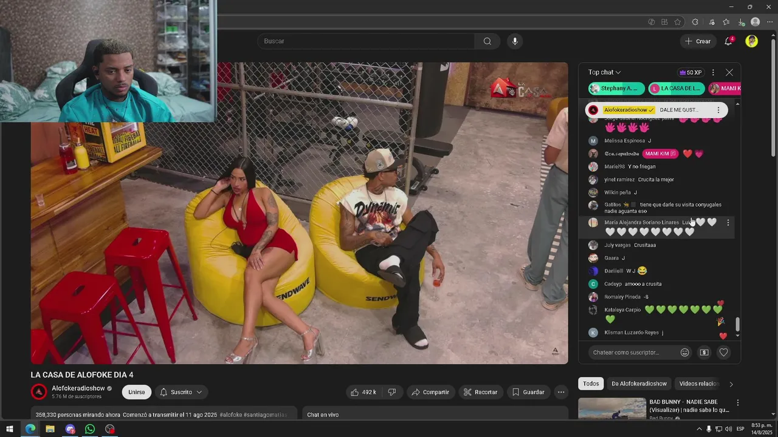The height and width of the screenshot is (437, 778).
Task: Open Edge profile icon
Action: pyautogui.click(x=756, y=22)
